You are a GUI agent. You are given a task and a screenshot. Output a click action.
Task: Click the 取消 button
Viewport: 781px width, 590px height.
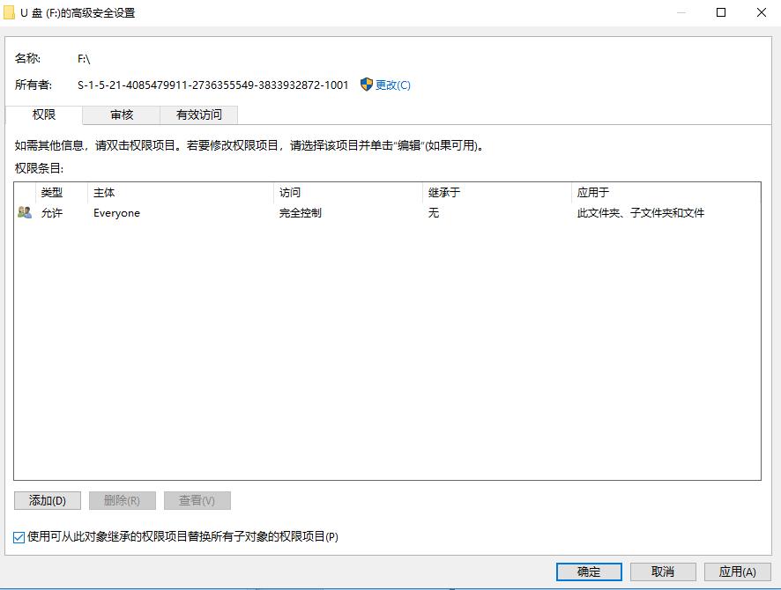663,572
